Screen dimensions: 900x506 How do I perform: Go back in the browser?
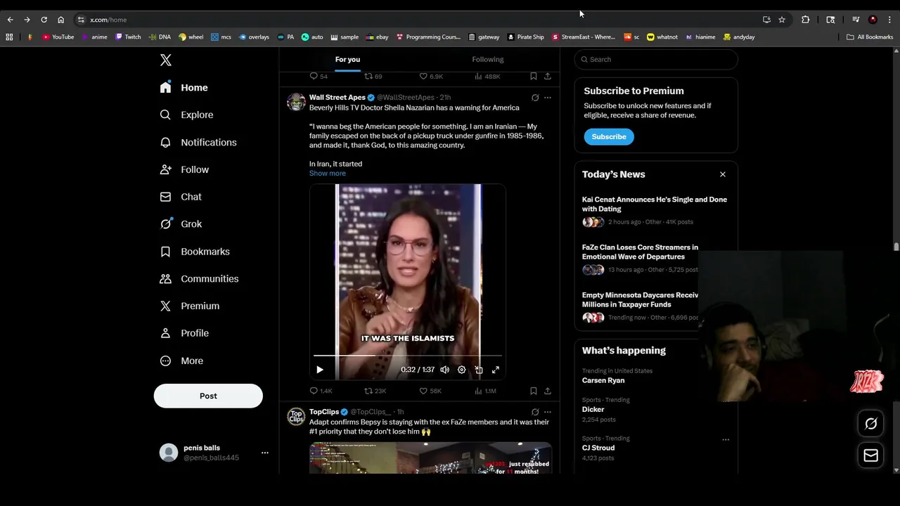pyautogui.click(x=11, y=20)
